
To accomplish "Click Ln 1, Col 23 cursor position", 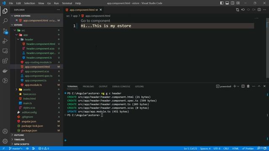I will click(190, 148).
